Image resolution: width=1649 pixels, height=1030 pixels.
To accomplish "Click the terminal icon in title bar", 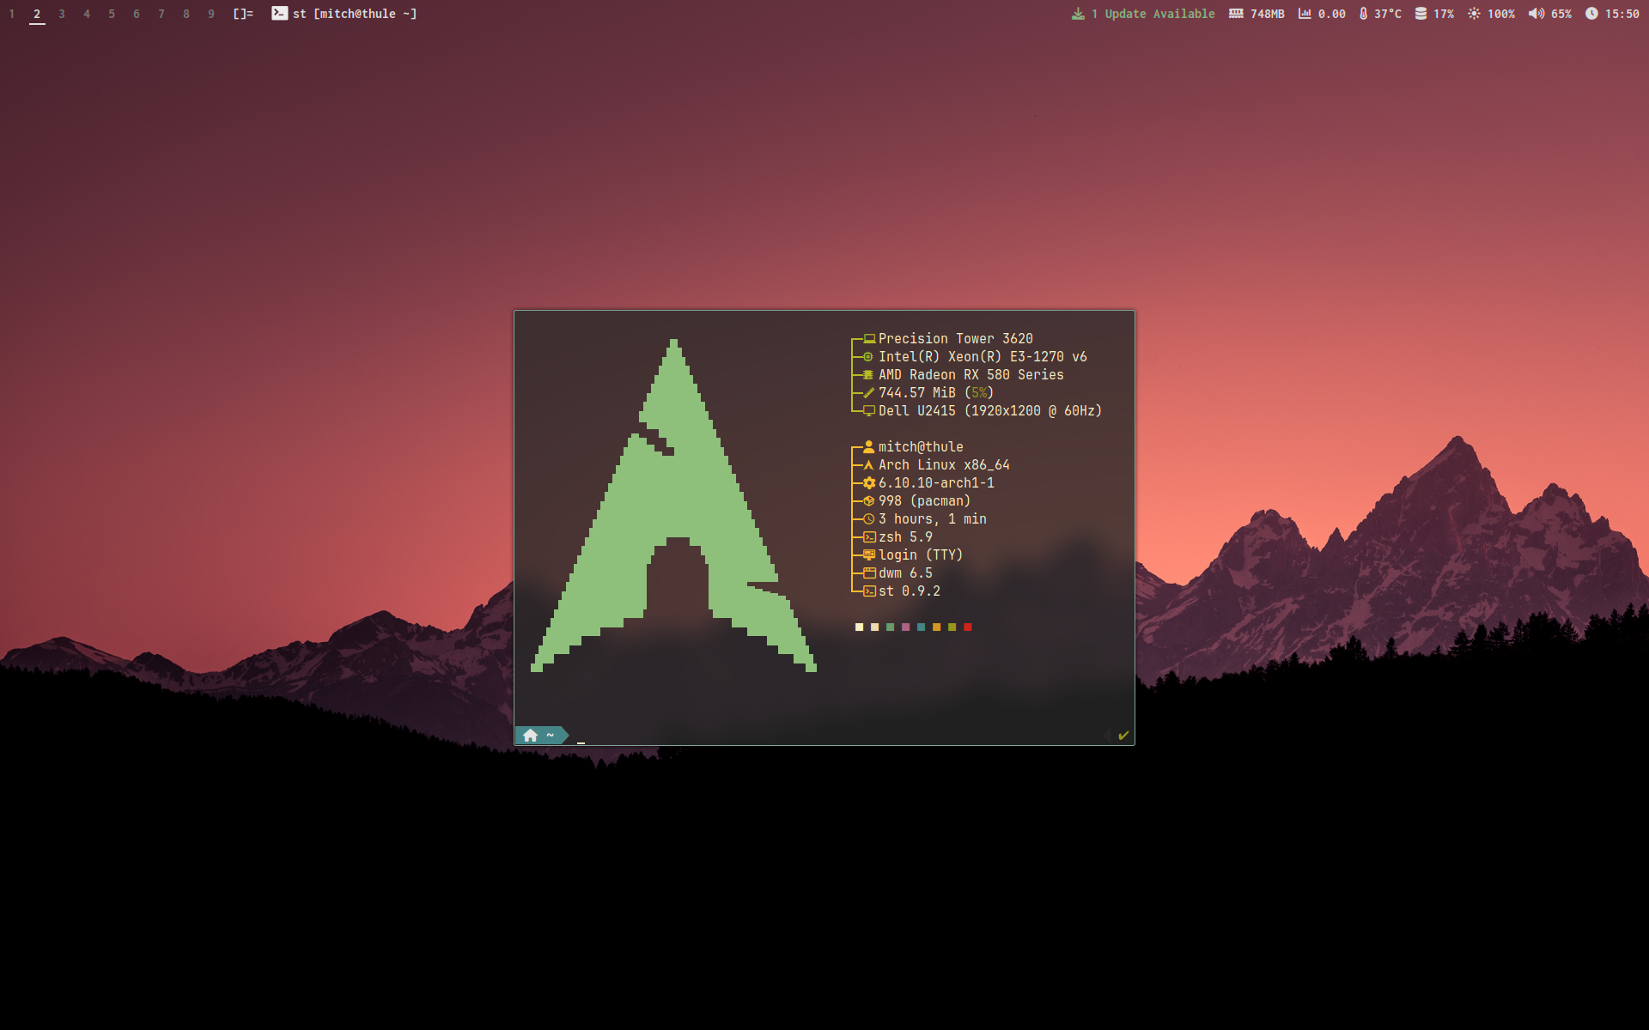I will (x=279, y=14).
